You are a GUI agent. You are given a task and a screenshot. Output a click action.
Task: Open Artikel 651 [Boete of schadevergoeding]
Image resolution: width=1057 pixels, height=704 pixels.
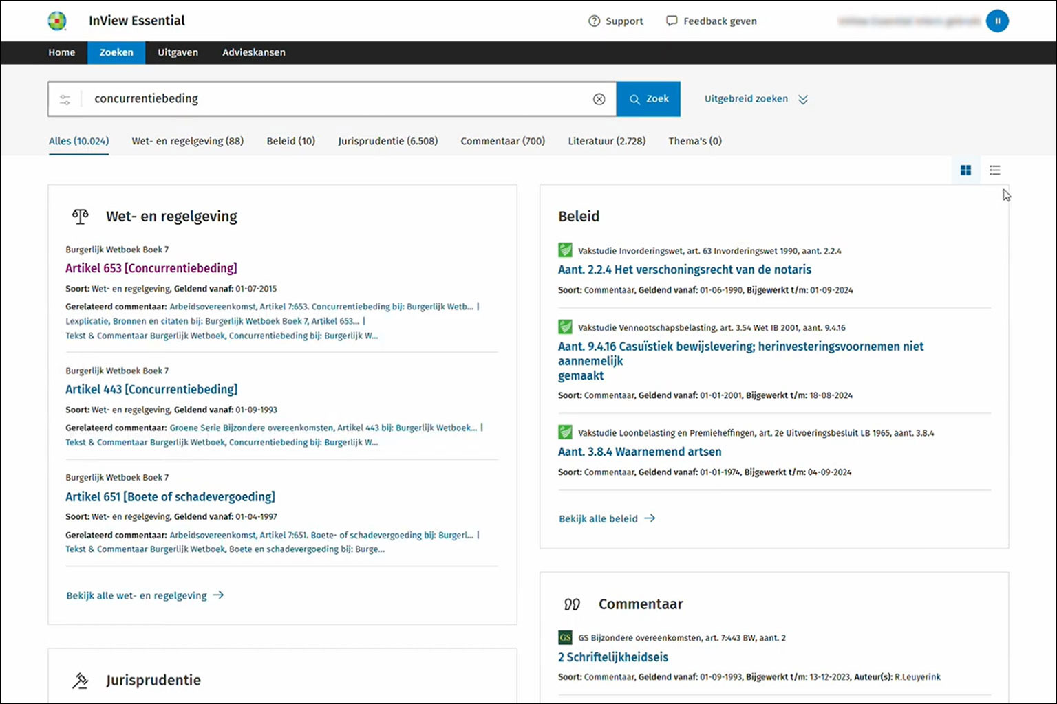[x=170, y=496]
